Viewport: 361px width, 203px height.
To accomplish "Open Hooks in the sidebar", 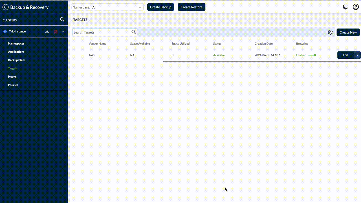I will pyautogui.click(x=12, y=76).
